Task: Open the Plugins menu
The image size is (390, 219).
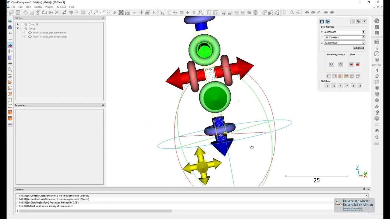Action: click(49, 7)
